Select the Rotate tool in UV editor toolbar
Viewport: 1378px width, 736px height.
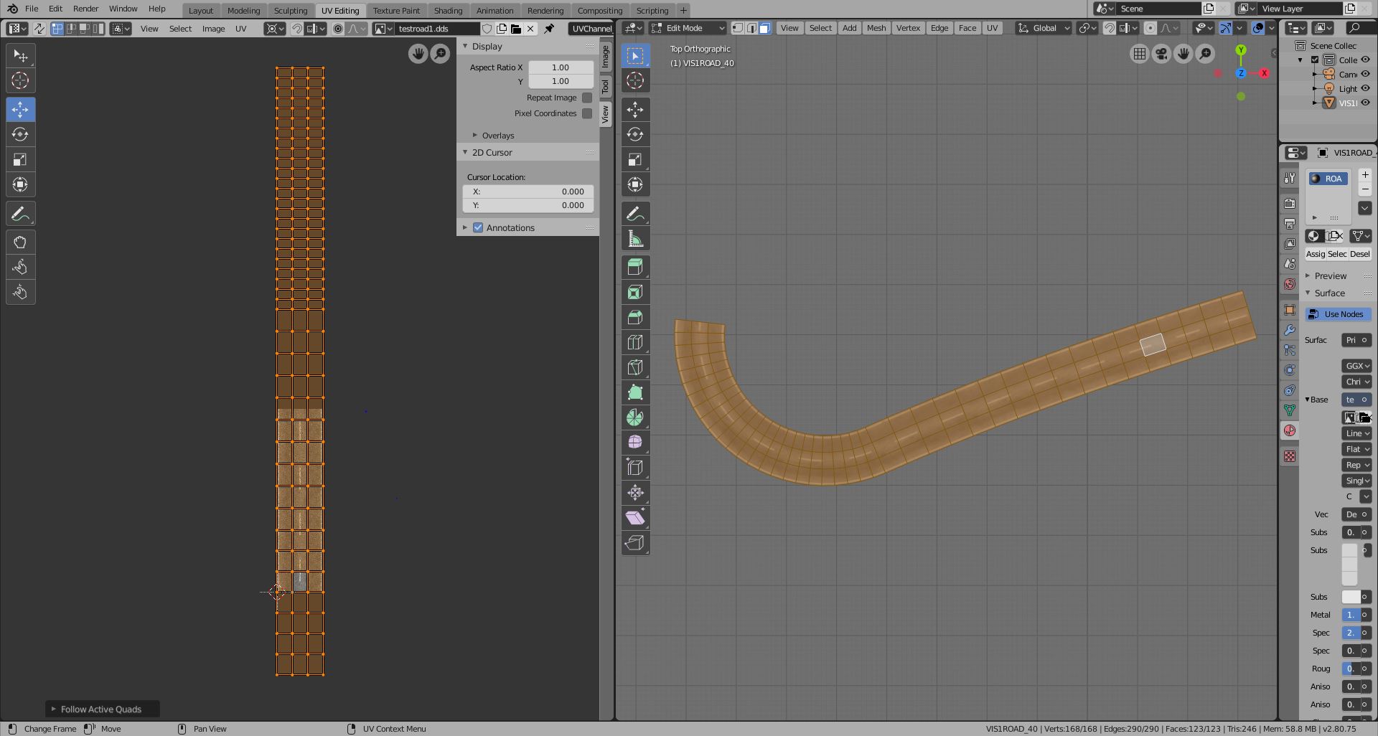[x=20, y=135]
